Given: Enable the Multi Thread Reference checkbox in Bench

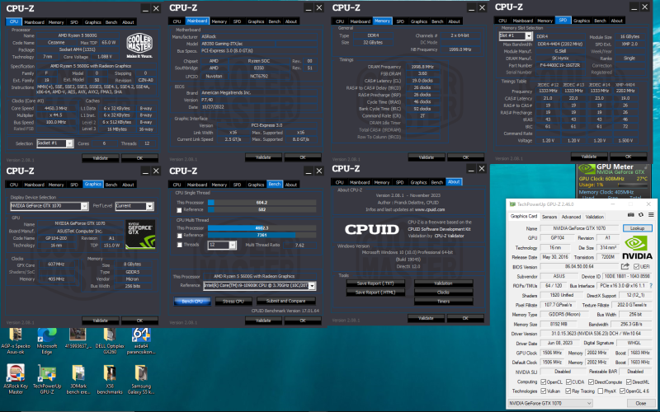Looking at the screenshot, I should (180, 236).
